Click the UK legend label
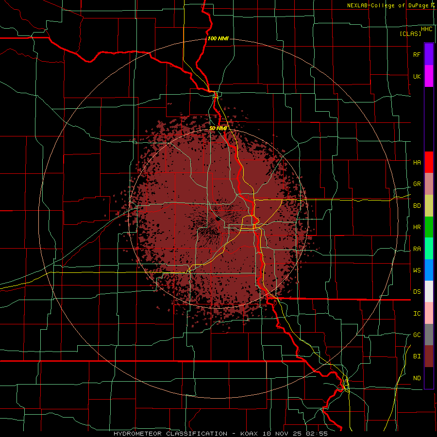The height and width of the screenshot is (437, 437). (x=417, y=76)
